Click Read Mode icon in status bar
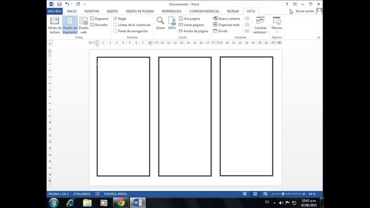Image resolution: width=370 pixels, height=208 pixels. [x=245, y=194]
